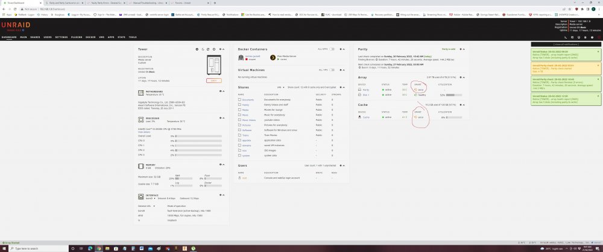This screenshot has width=603, height=252.
Task: Click close all notifications button
Action: click(x=565, y=45)
